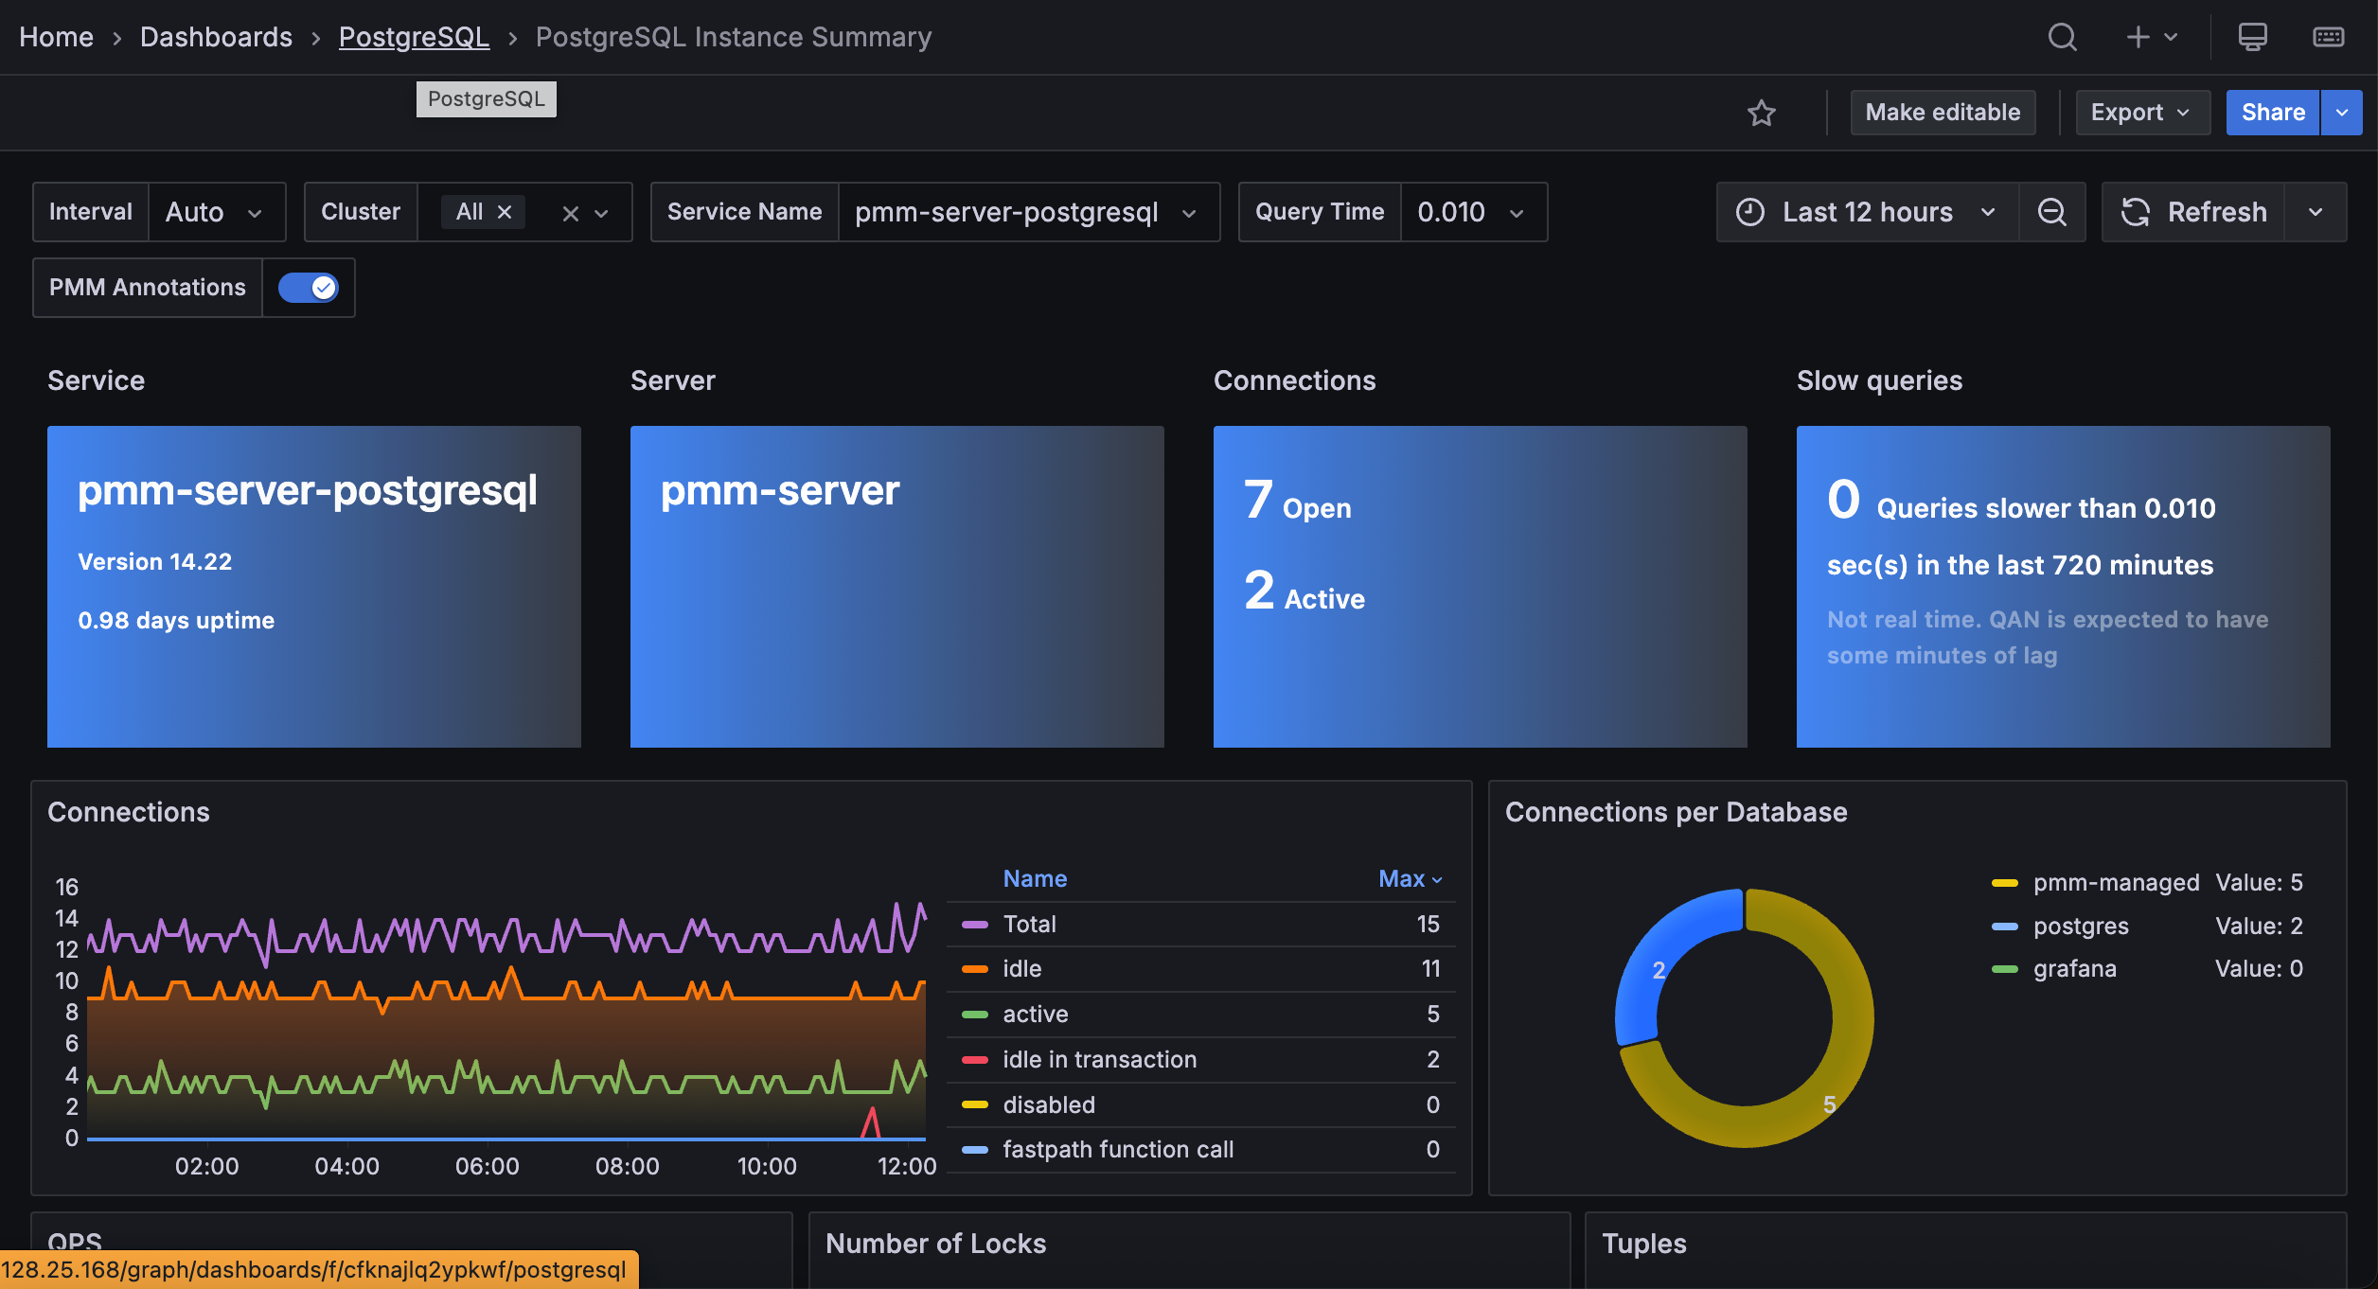Image resolution: width=2378 pixels, height=1289 pixels.
Task: Sort legend by the Max column
Action: 1410,879
